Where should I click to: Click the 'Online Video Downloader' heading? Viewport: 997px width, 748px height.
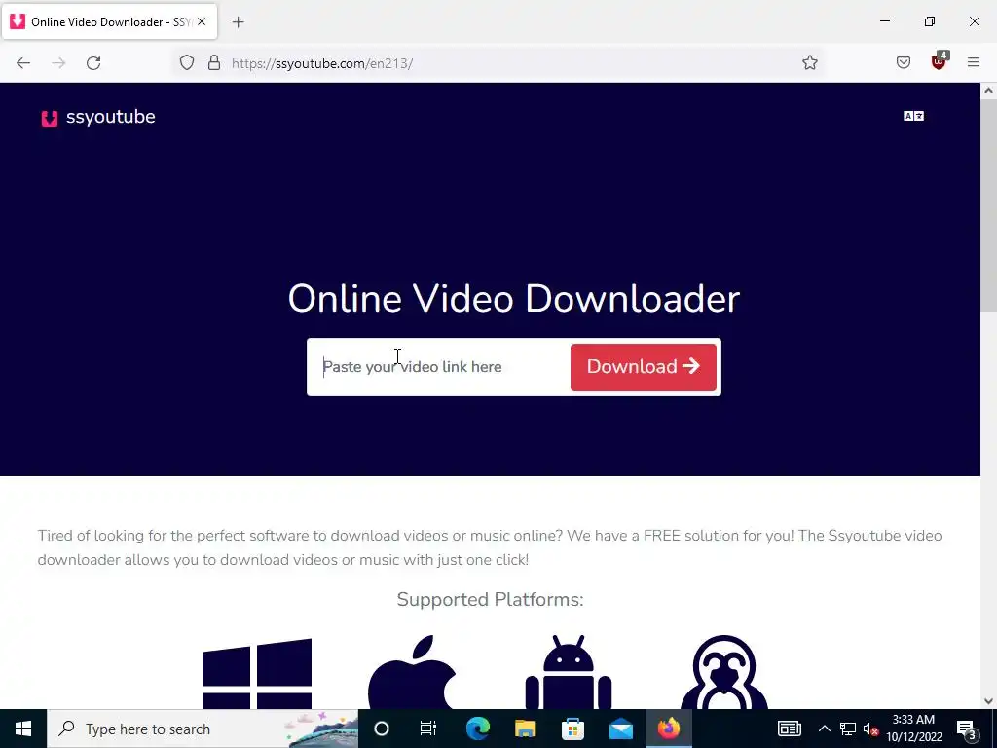pos(514,298)
